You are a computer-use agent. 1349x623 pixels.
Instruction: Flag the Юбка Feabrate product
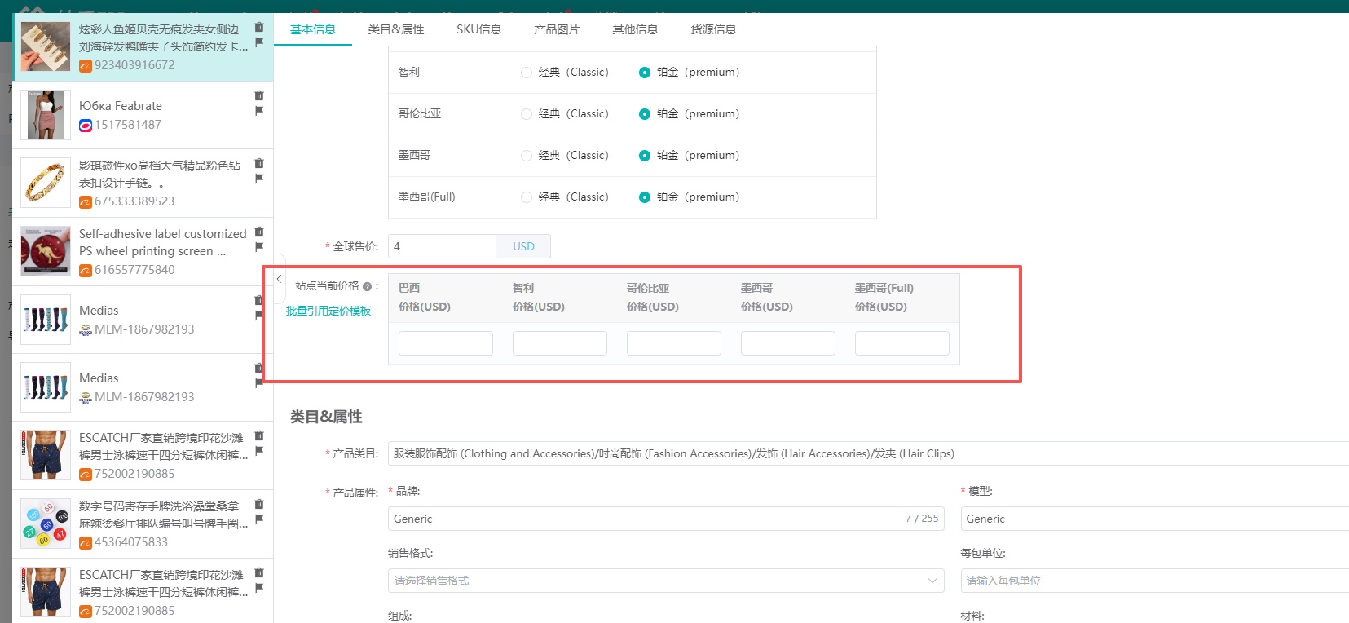[259, 111]
